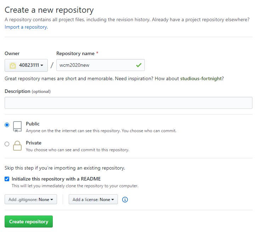Expand the Add .gitignore dropdown
The image size is (261, 236).
point(31,199)
